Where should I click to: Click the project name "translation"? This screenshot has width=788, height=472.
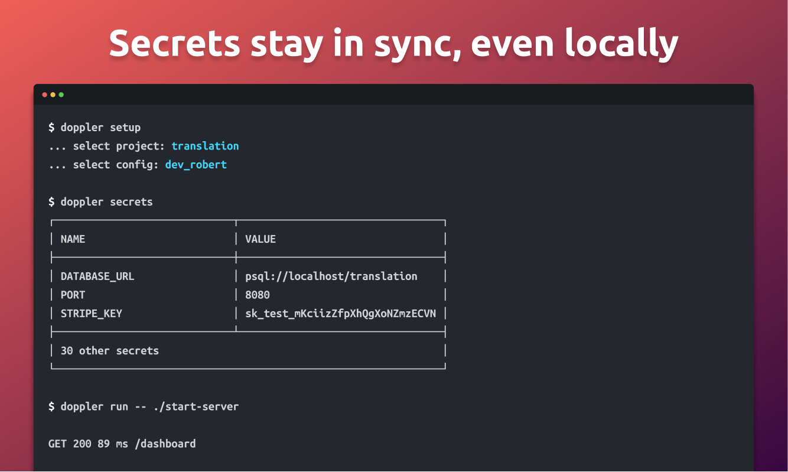[205, 146]
